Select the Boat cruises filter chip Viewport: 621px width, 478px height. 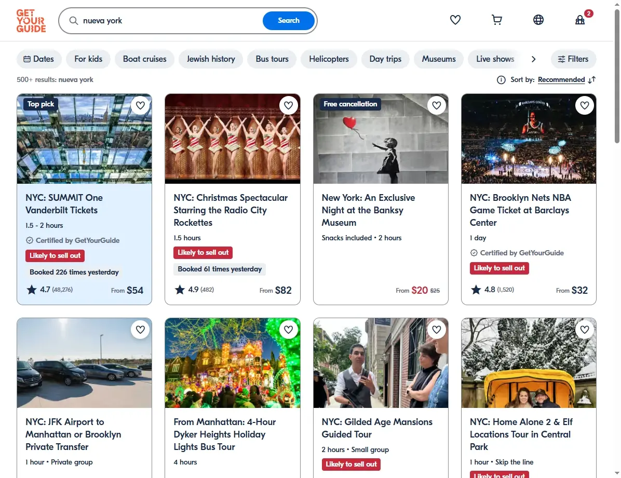[144, 59]
